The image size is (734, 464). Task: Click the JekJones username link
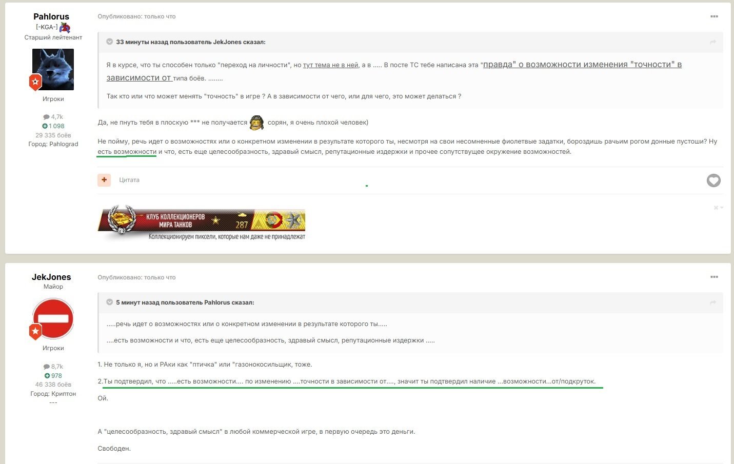pyautogui.click(x=51, y=277)
